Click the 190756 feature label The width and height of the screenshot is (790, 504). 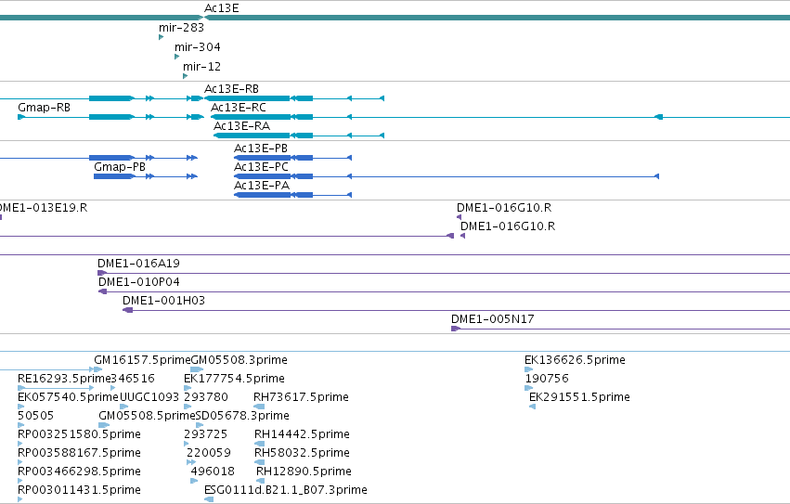coord(547,379)
